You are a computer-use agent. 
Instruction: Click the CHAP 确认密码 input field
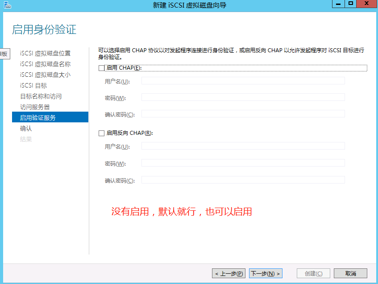pyautogui.click(x=243, y=113)
